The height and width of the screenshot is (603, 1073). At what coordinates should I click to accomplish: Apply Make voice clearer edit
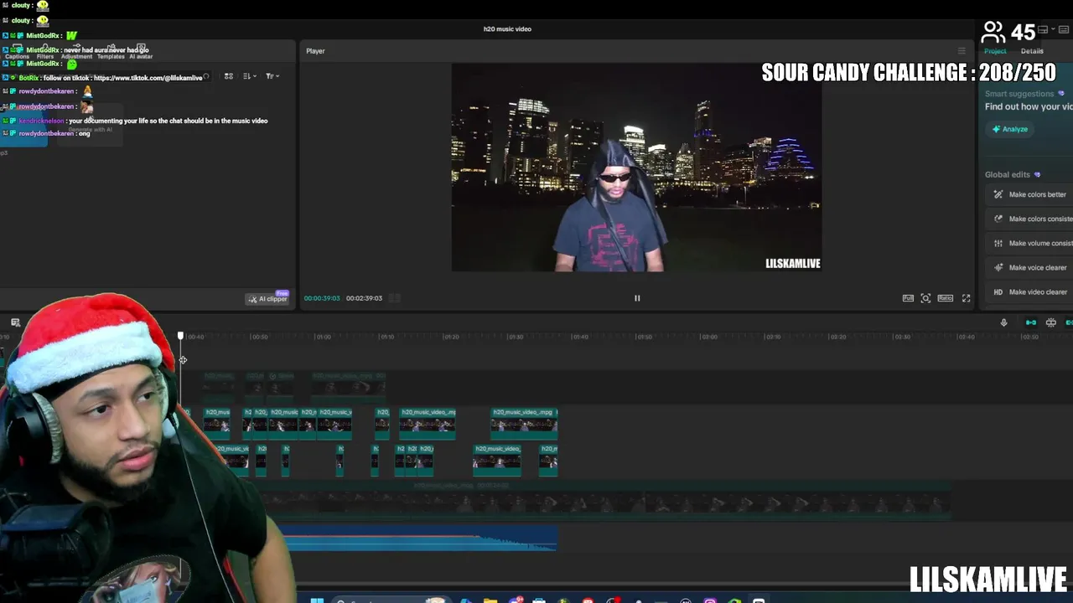point(1030,267)
